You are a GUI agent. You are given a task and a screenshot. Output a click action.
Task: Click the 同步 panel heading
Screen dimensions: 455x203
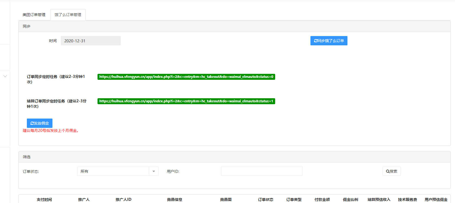[x=27, y=26]
